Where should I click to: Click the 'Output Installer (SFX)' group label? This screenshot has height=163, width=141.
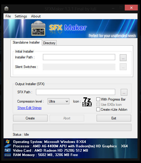[x=30, y=84]
